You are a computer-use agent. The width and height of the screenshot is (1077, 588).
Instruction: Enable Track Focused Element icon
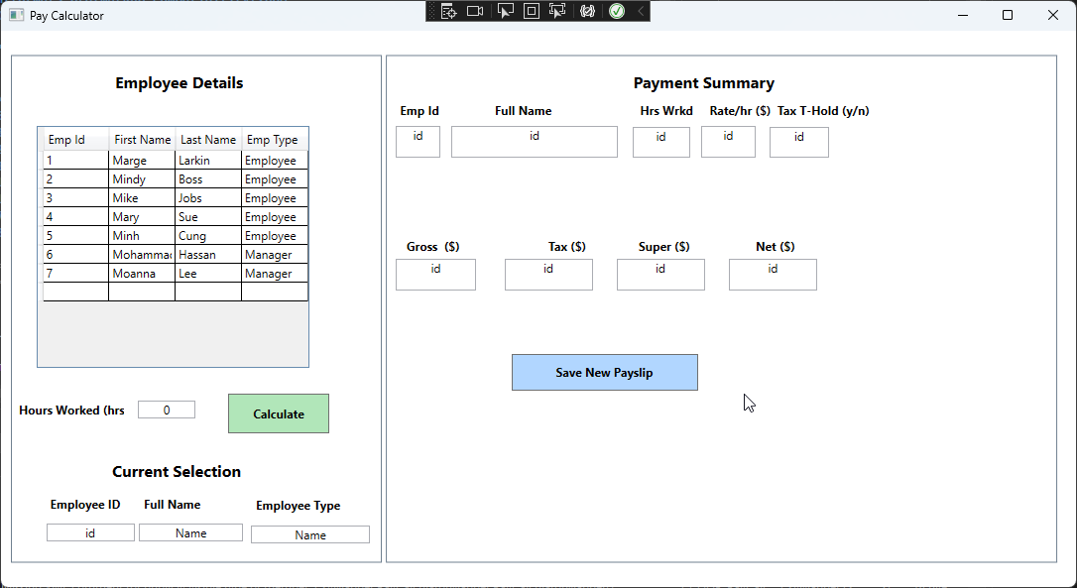(557, 11)
